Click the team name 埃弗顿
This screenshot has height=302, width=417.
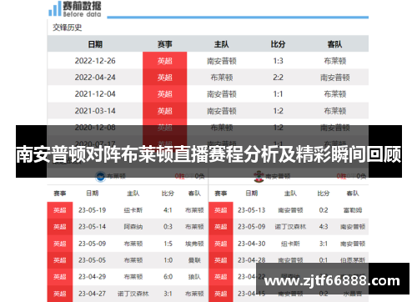(194, 244)
